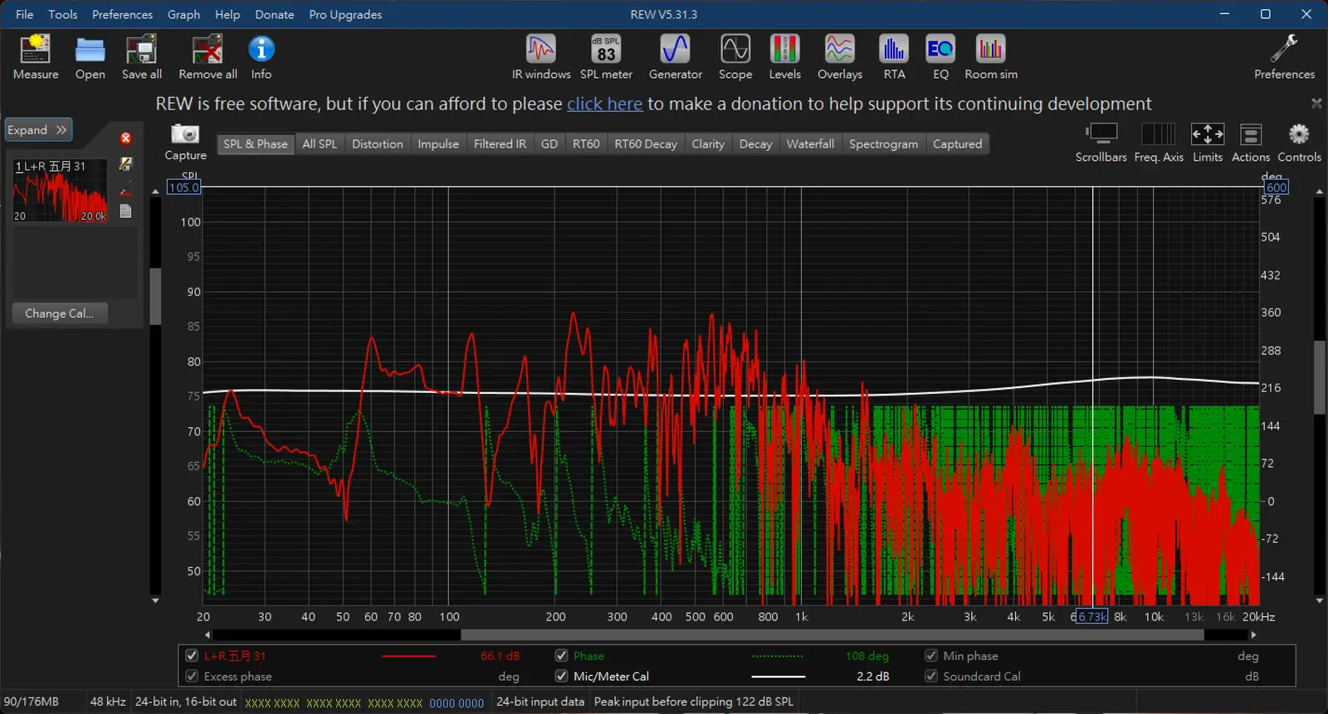Open a measurement file with Open icon
This screenshot has height=714, width=1328.
point(90,50)
